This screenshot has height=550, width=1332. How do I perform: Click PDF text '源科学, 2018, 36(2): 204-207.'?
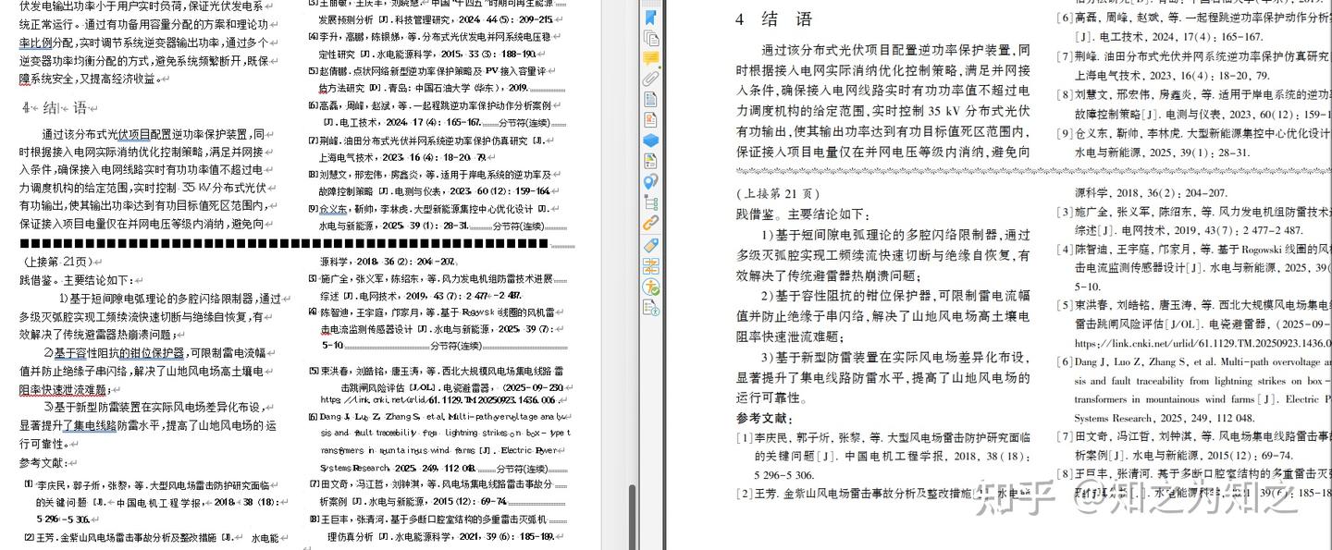coord(1151,193)
